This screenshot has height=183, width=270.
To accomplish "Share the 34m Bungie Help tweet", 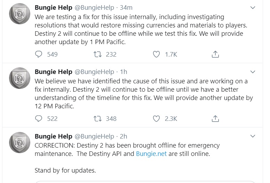I will (x=215, y=54).
